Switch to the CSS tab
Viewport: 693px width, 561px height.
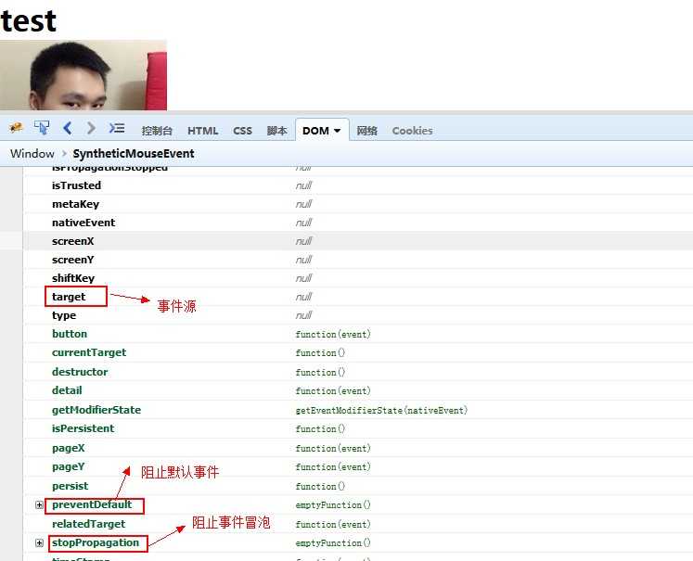(x=243, y=131)
